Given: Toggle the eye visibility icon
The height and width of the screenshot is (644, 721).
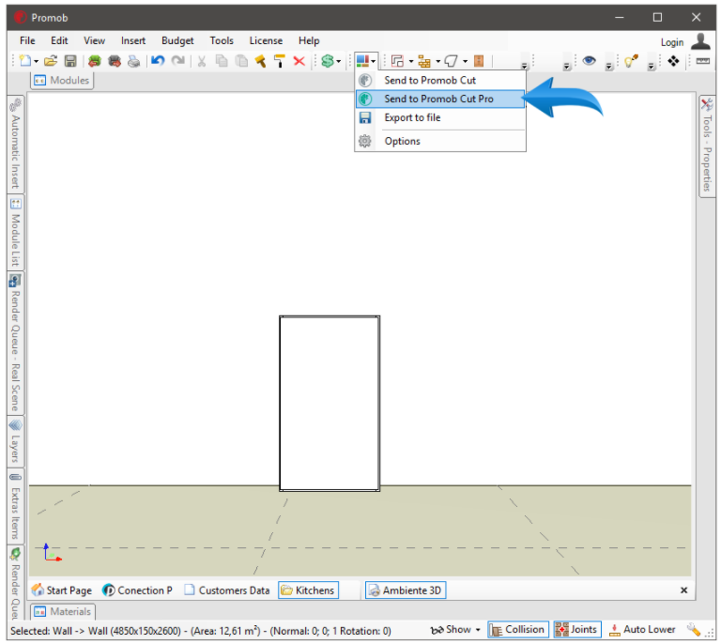Looking at the screenshot, I should tap(589, 61).
